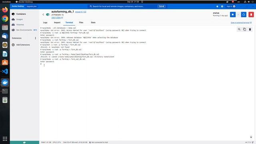The width and height of the screenshot is (256, 144).
Task: Switch to the Inspect tab
Action: click(x=57, y=22)
